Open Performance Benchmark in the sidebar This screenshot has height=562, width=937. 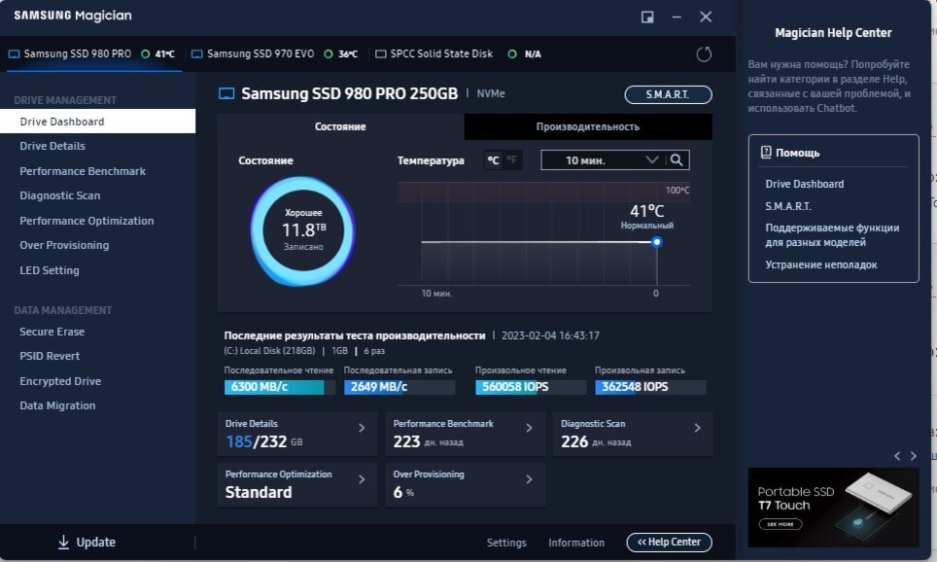97,171
